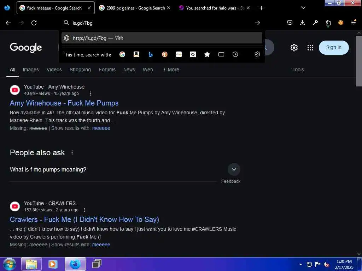Open People also ask options menu
This screenshot has width=362, height=271.
click(x=72, y=152)
